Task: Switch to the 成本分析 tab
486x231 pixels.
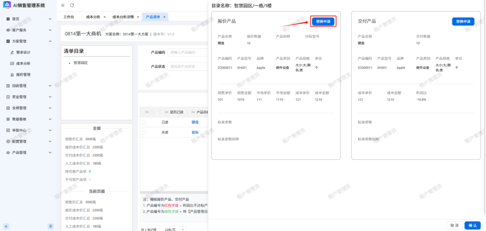Action: coord(93,17)
